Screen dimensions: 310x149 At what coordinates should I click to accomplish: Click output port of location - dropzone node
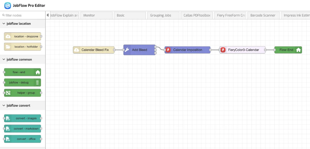pyautogui.click(x=41, y=37)
